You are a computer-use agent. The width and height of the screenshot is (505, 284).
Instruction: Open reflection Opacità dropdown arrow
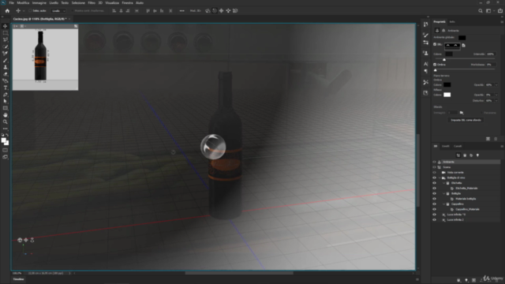tap(496, 95)
